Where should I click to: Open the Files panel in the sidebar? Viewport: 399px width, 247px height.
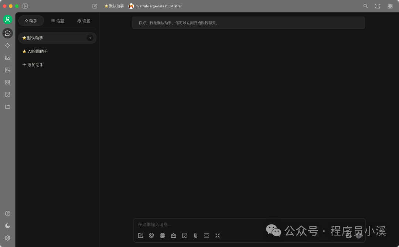[x=7, y=106]
